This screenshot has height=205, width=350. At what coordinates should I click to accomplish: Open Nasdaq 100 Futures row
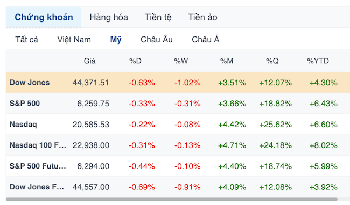click(x=178, y=145)
